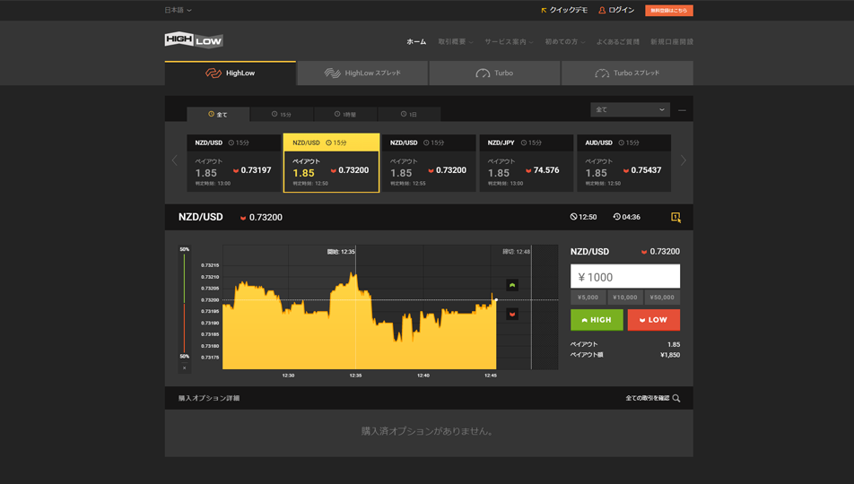
Task: Go to the ホーム menu item
Action: (416, 41)
